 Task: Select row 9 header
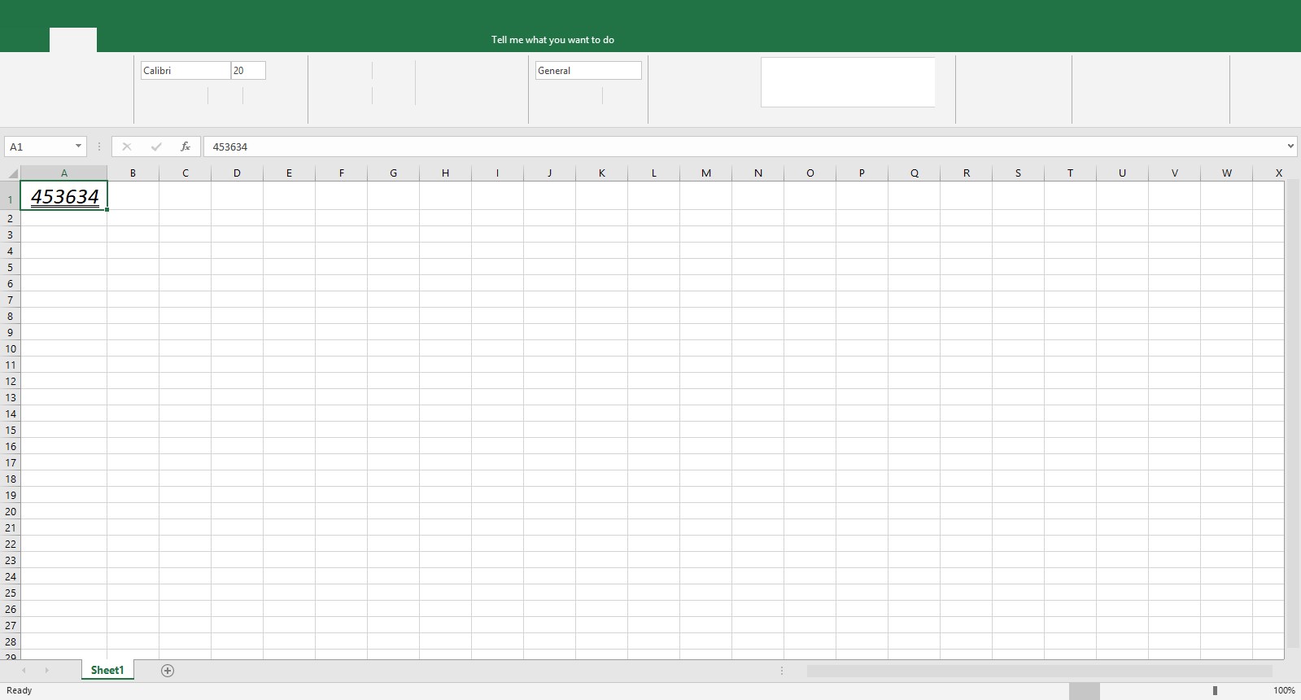10,332
